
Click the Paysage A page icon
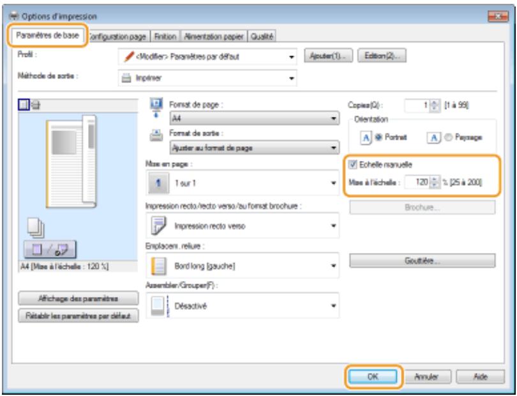point(434,137)
